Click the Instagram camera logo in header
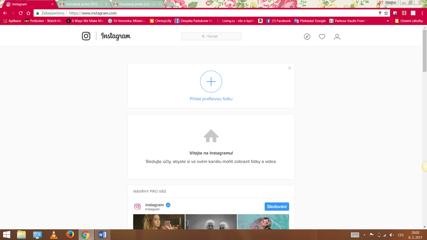 (x=86, y=36)
